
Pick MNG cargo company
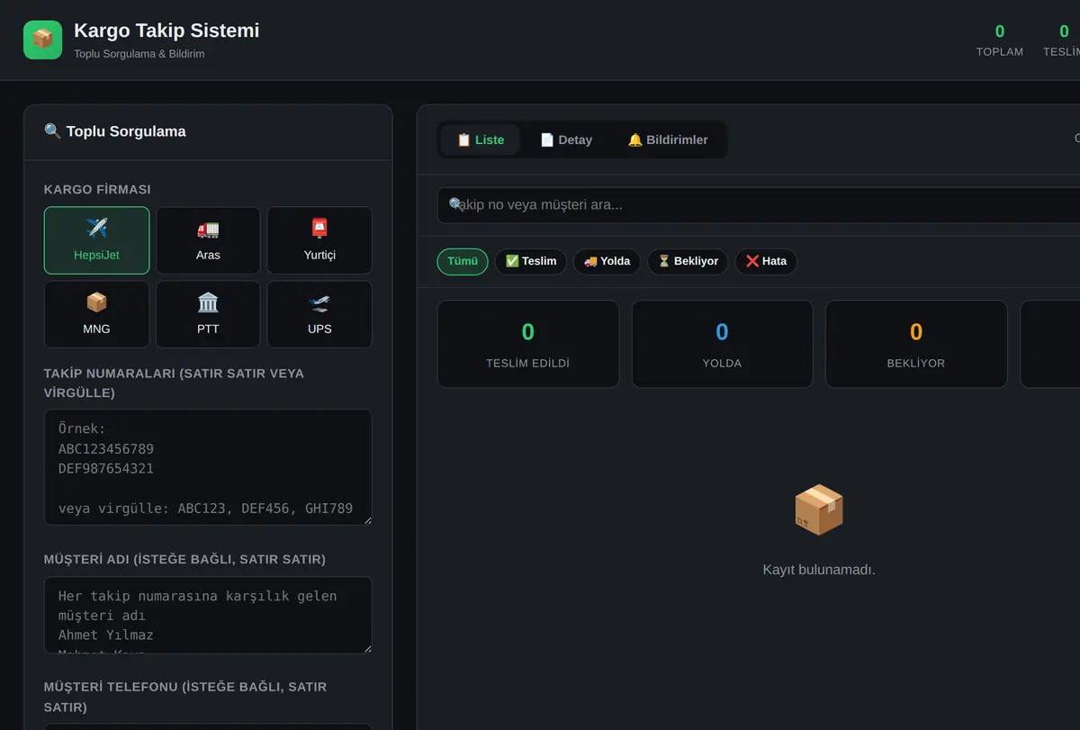96,314
